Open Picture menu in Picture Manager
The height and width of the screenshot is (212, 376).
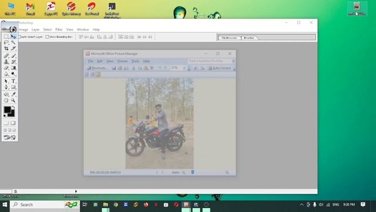[x=122, y=61]
